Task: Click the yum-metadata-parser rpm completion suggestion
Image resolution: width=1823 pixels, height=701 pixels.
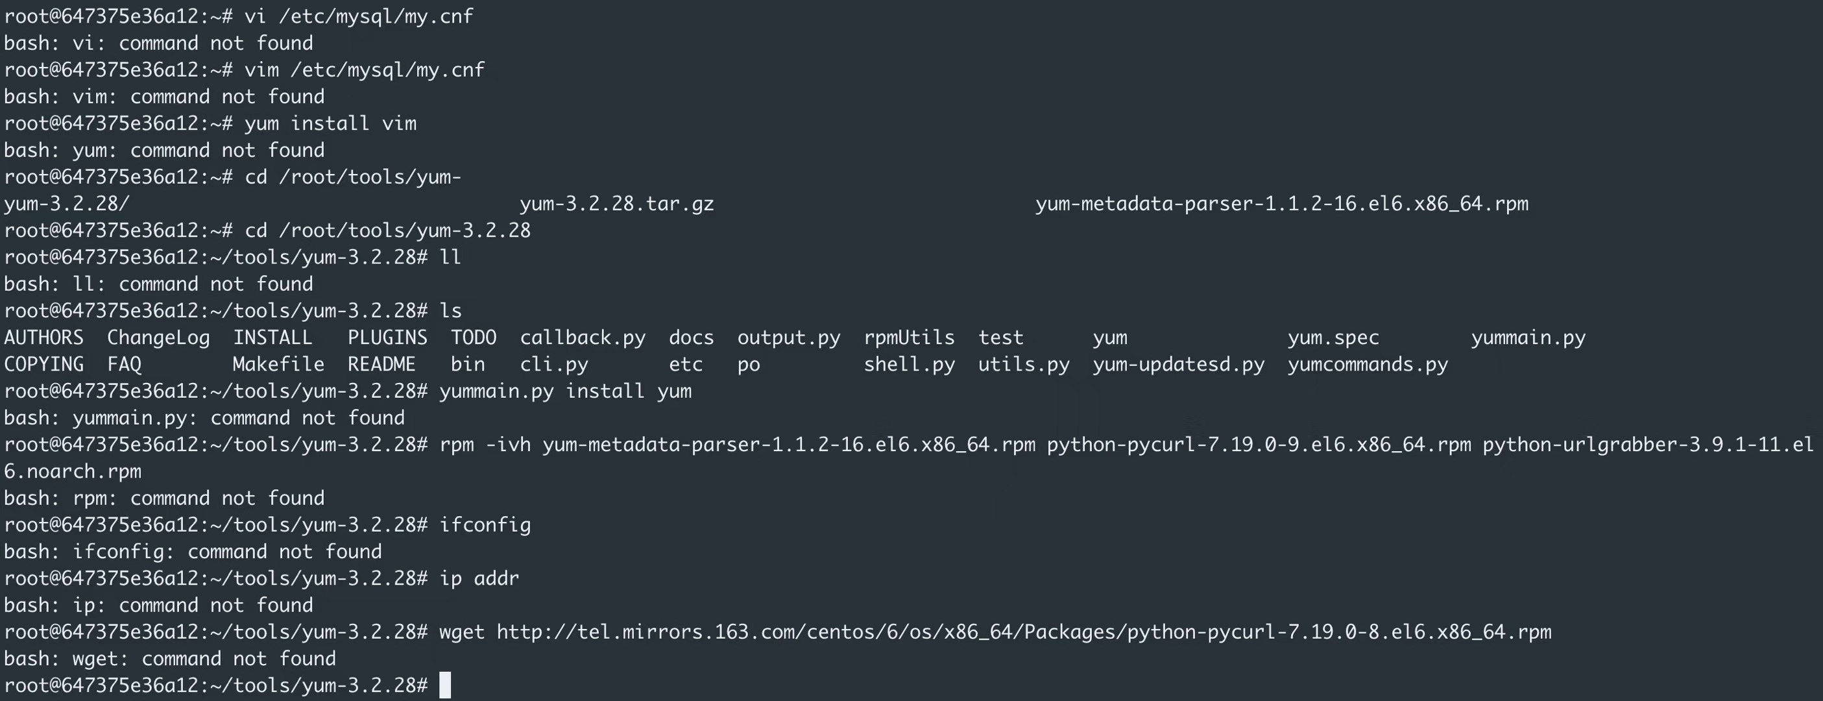Action: [1281, 204]
